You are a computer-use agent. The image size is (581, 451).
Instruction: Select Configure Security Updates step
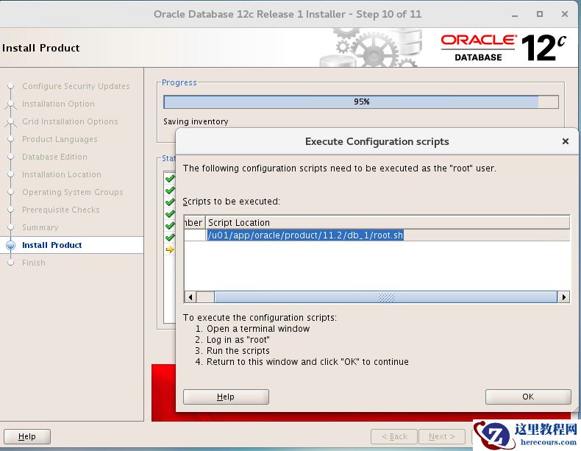[x=76, y=86]
